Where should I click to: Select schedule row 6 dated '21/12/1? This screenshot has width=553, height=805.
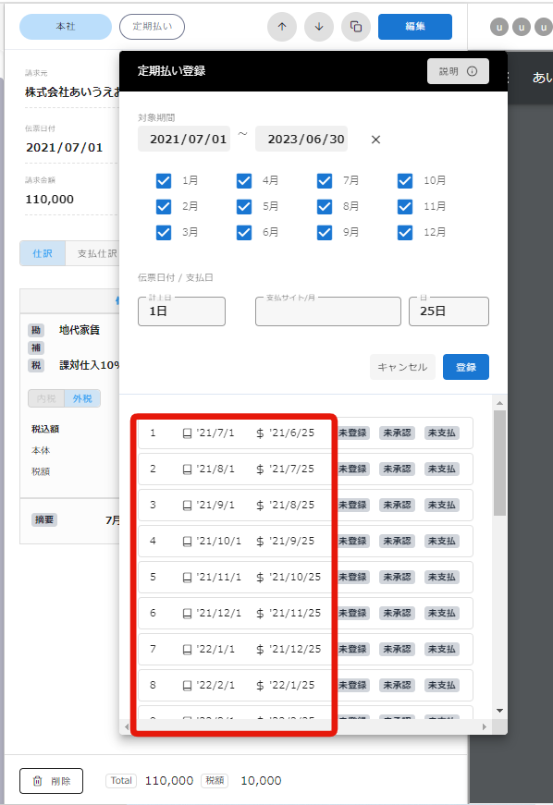pos(305,613)
